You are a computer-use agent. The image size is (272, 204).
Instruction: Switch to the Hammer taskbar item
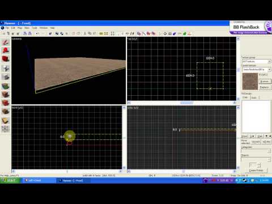73,181
